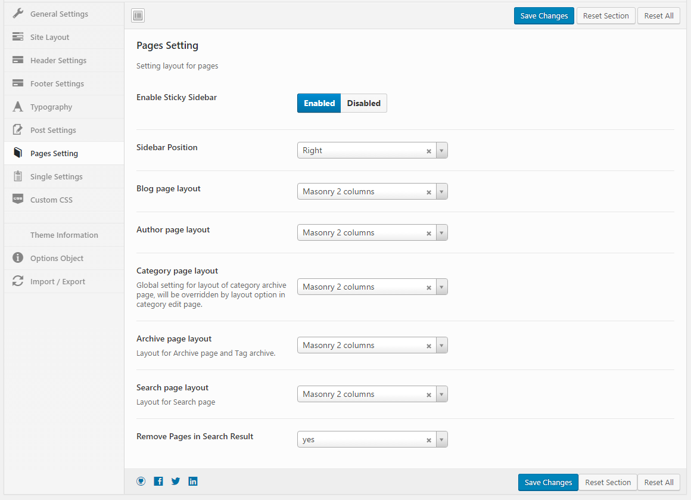The width and height of the screenshot is (691, 500).
Task: Set Sticky Sidebar to Disabled
Action: click(363, 103)
